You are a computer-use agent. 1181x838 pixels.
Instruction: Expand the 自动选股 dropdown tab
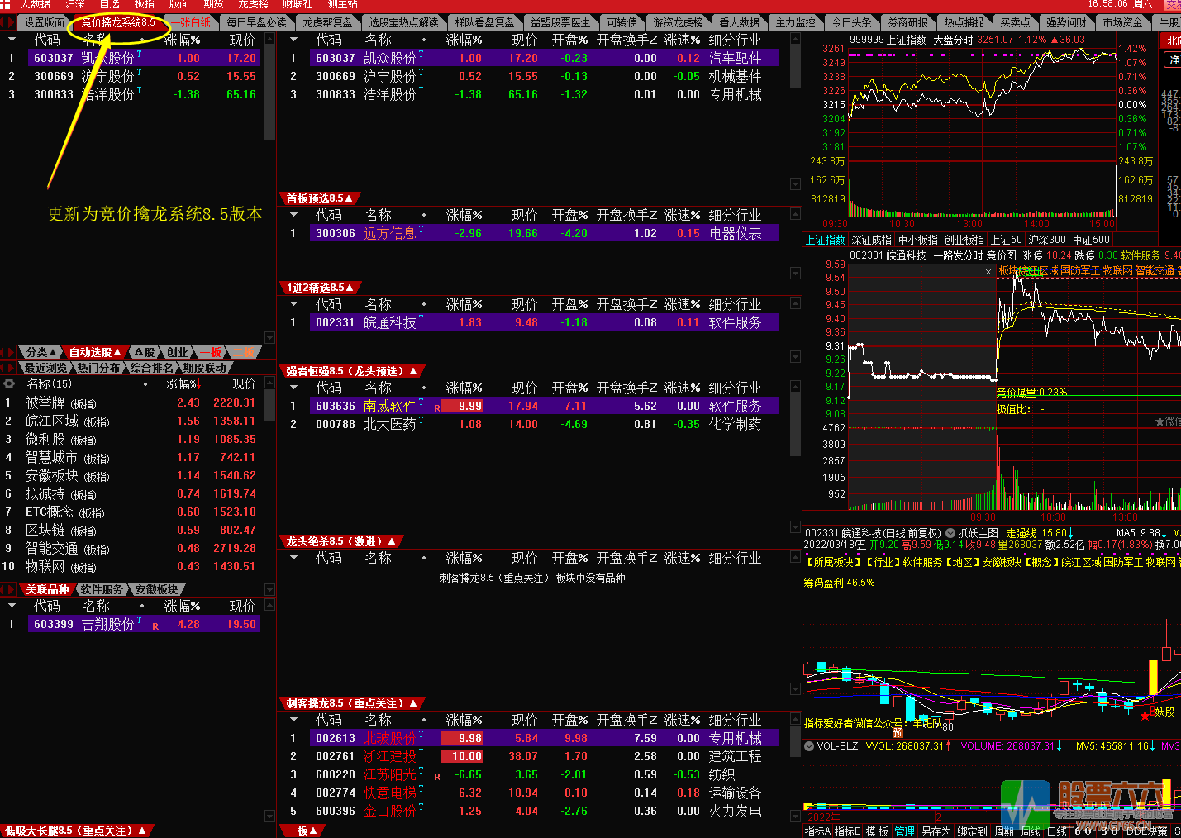click(x=95, y=352)
